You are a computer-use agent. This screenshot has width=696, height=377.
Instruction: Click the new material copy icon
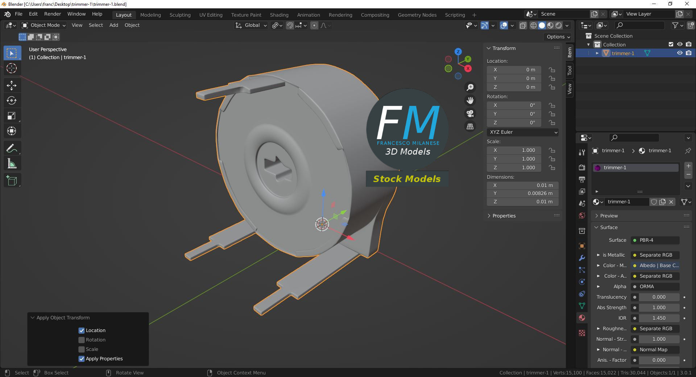[663, 202]
